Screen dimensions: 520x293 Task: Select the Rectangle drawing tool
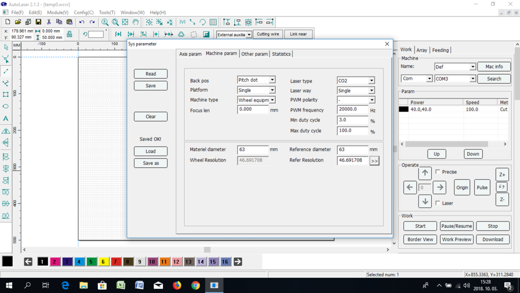pyautogui.click(x=6, y=95)
